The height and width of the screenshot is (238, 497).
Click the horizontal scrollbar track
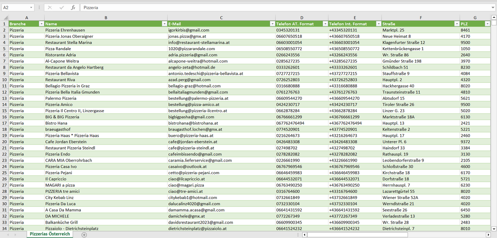tap(447, 235)
